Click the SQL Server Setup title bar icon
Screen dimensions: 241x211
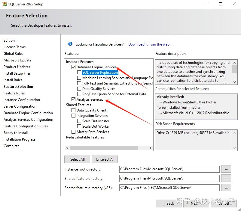(5, 4)
